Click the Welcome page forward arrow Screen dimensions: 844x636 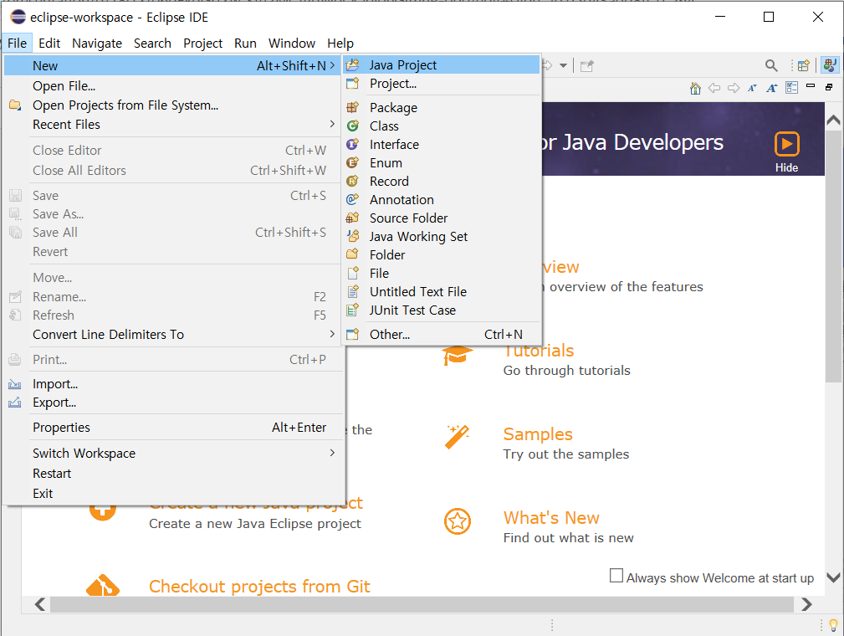734,88
